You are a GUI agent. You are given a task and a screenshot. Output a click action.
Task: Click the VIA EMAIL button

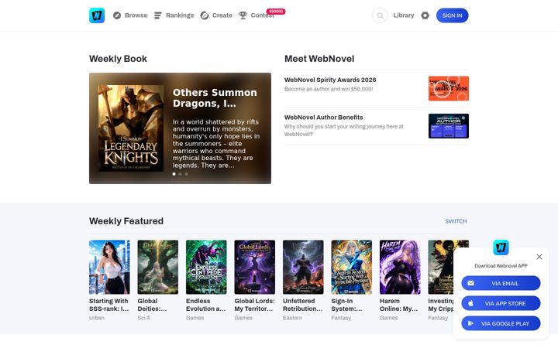[501, 283]
